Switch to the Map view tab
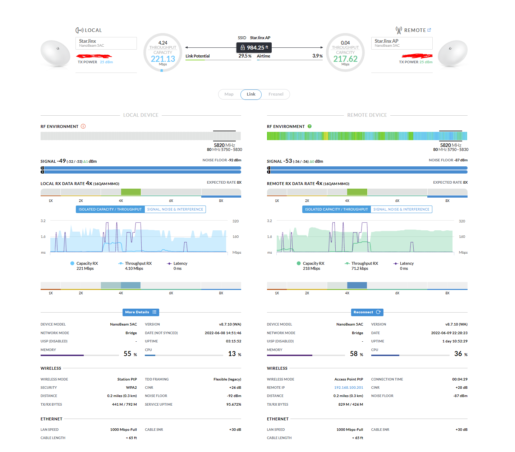 [229, 94]
